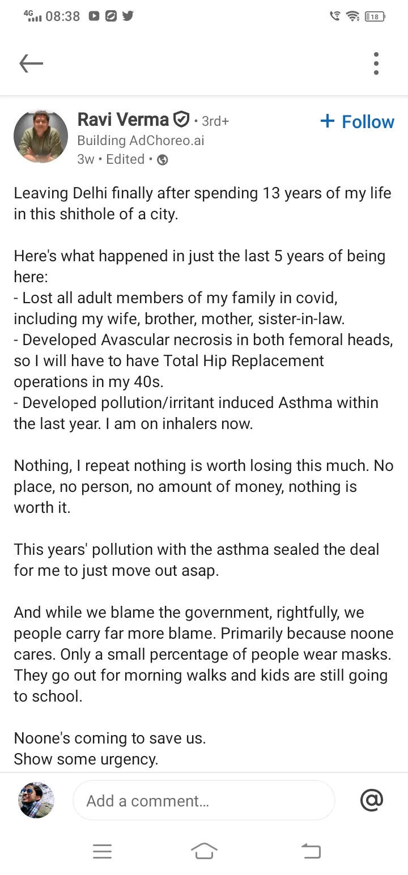
Task: Tap the globe public visibility icon
Action: click(x=162, y=160)
